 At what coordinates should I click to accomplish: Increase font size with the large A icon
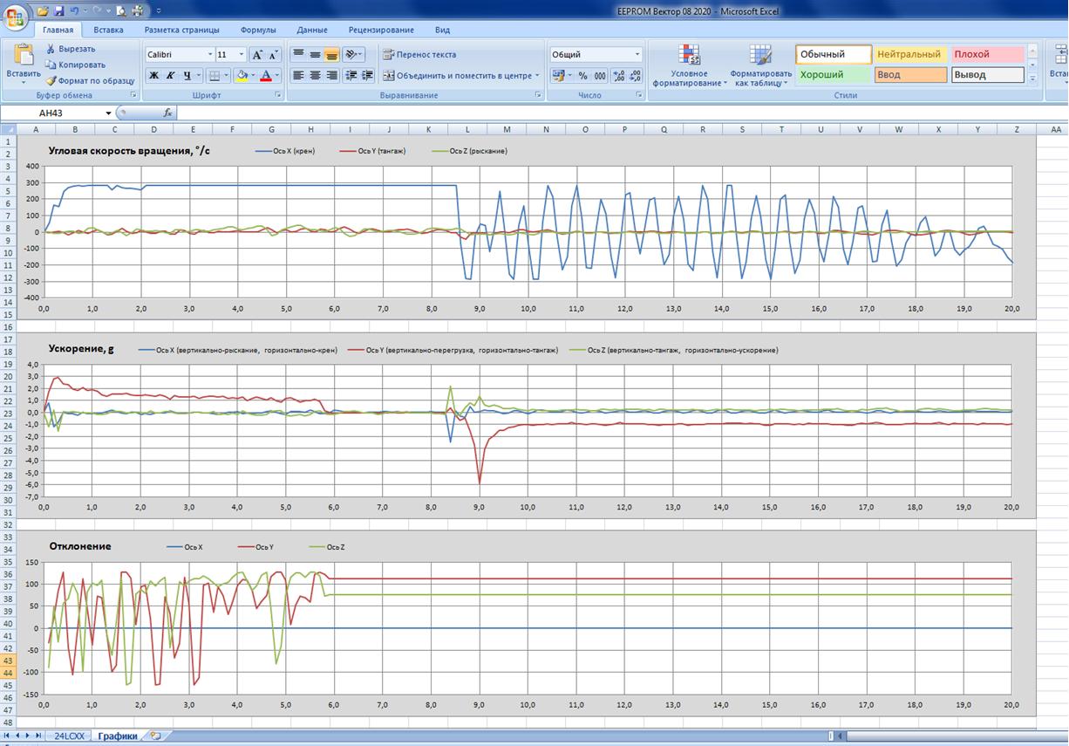point(257,54)
